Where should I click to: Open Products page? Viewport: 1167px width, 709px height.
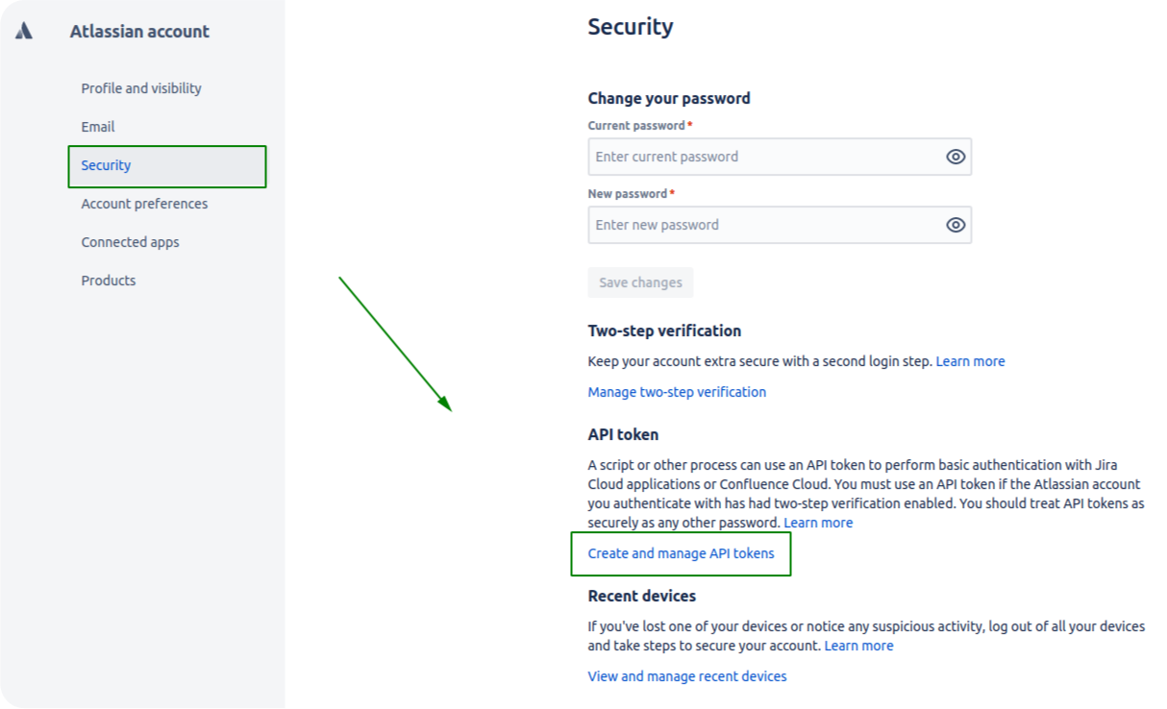click(x=109, y=280)
